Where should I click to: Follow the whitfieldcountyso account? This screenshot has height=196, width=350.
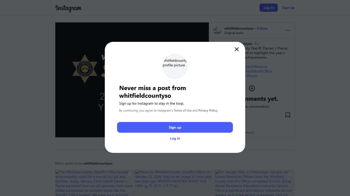(262, 28)
